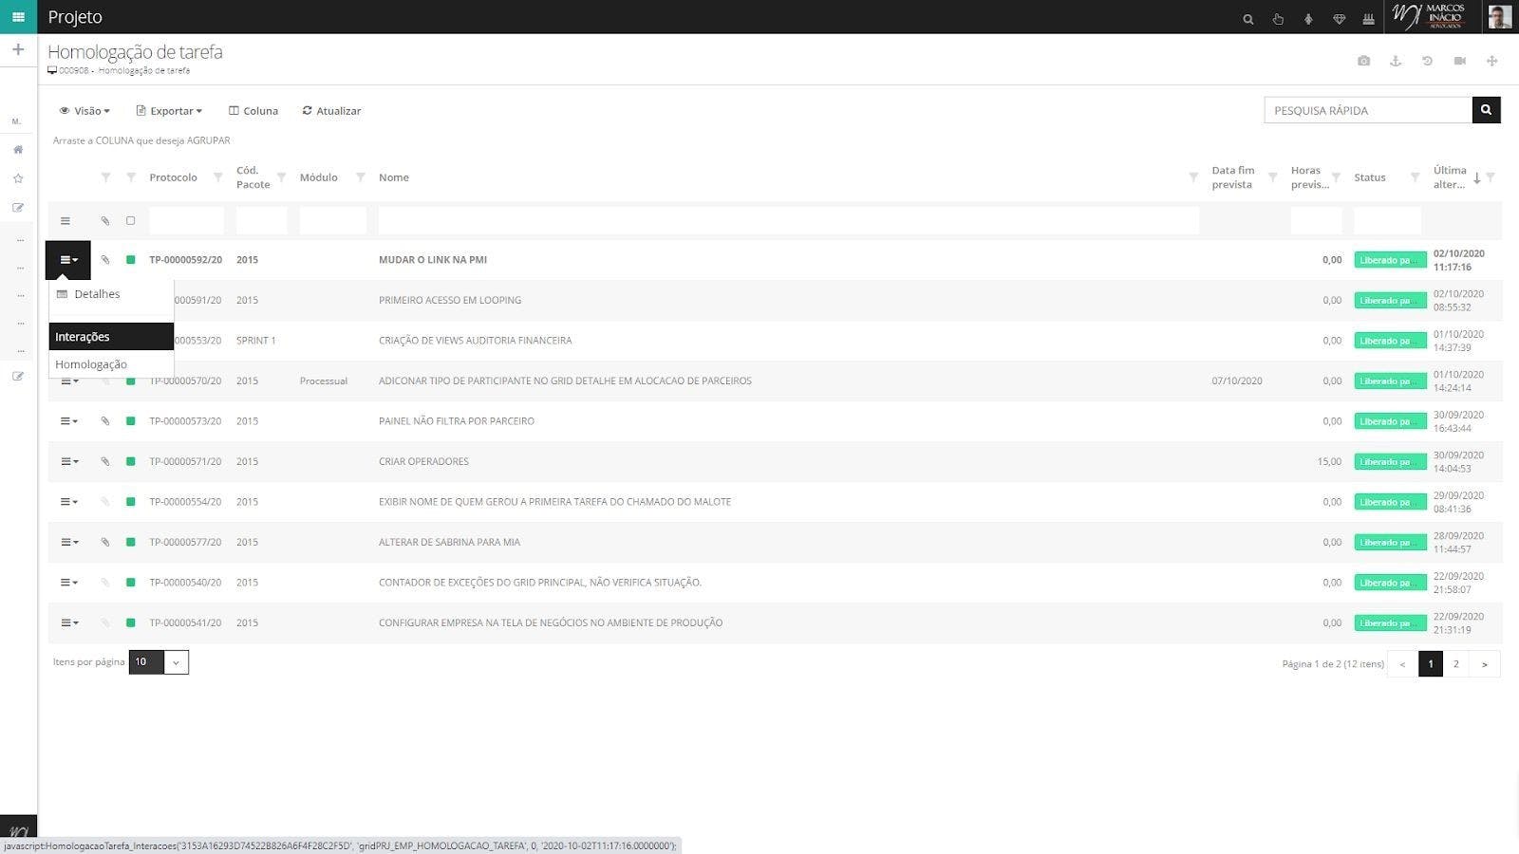The image size is (1519, 854).
Task: Click the Coluna button
Action: pos(253,111)
